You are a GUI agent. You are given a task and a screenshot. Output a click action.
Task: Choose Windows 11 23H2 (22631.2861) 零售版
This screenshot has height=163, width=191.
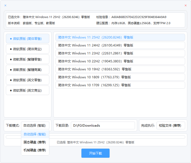(120, 53)
